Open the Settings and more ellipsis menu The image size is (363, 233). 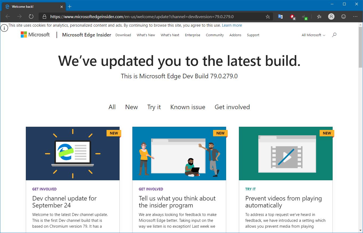[x=355, y=17]
